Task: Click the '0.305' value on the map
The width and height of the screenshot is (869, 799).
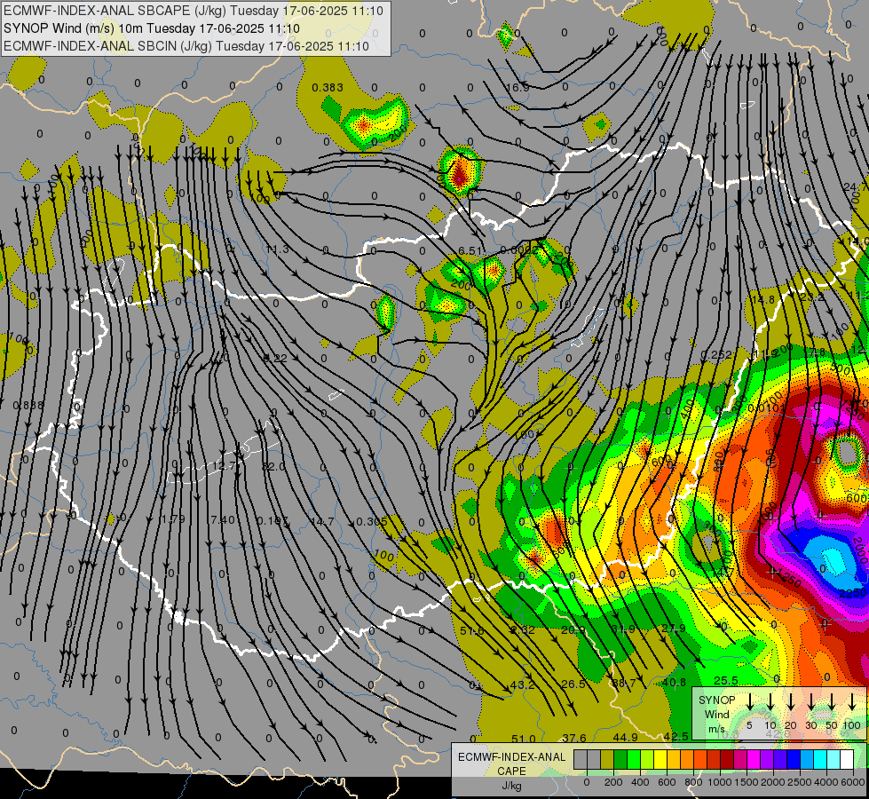Action: [372, 521]
